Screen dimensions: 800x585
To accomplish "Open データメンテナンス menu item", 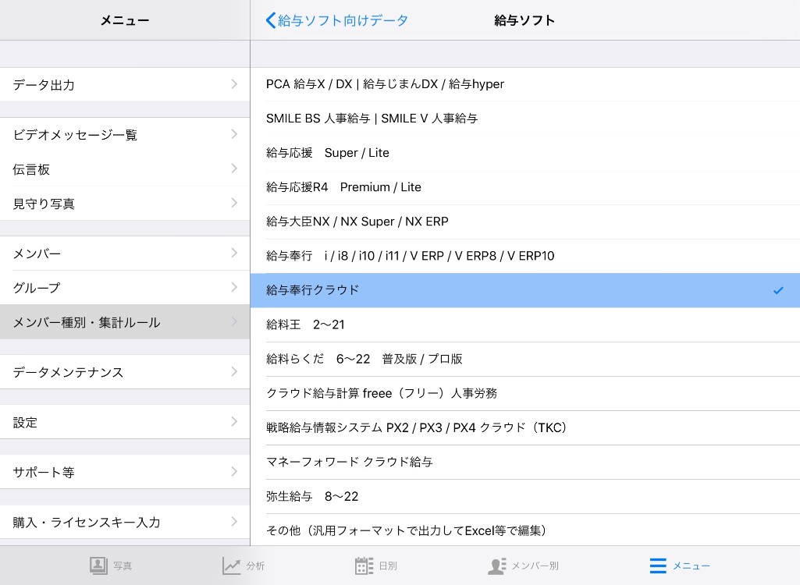I will pyautogui.click(x=125, y=372).
